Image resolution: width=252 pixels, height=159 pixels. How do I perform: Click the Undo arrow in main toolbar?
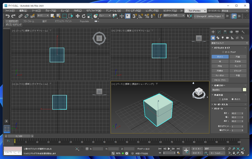coord(8,16)
